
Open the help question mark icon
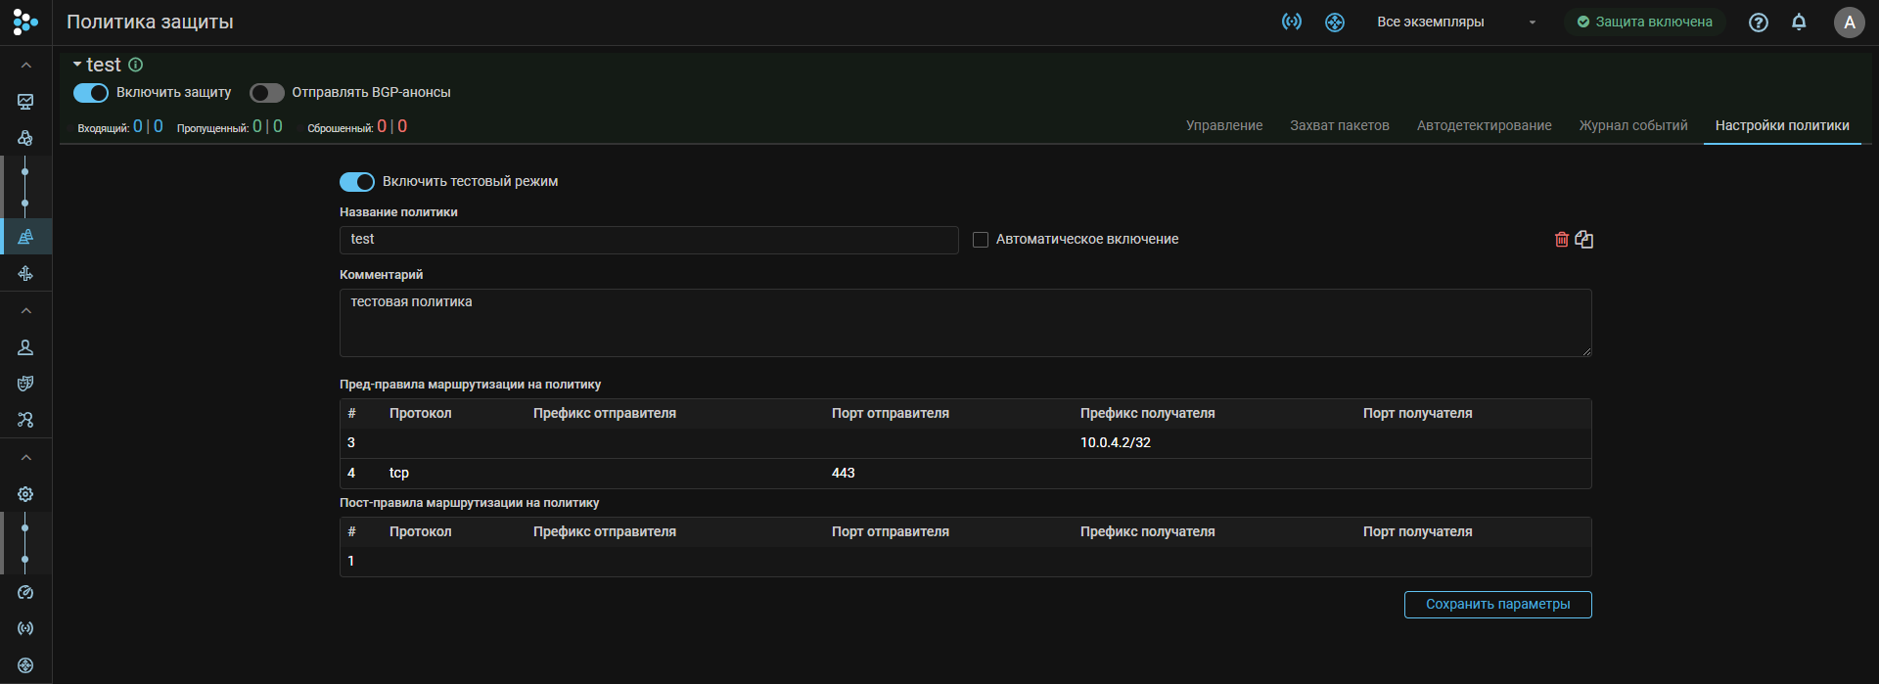1759,23
